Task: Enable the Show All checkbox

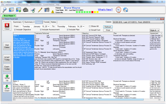Action: click(90, 26)
